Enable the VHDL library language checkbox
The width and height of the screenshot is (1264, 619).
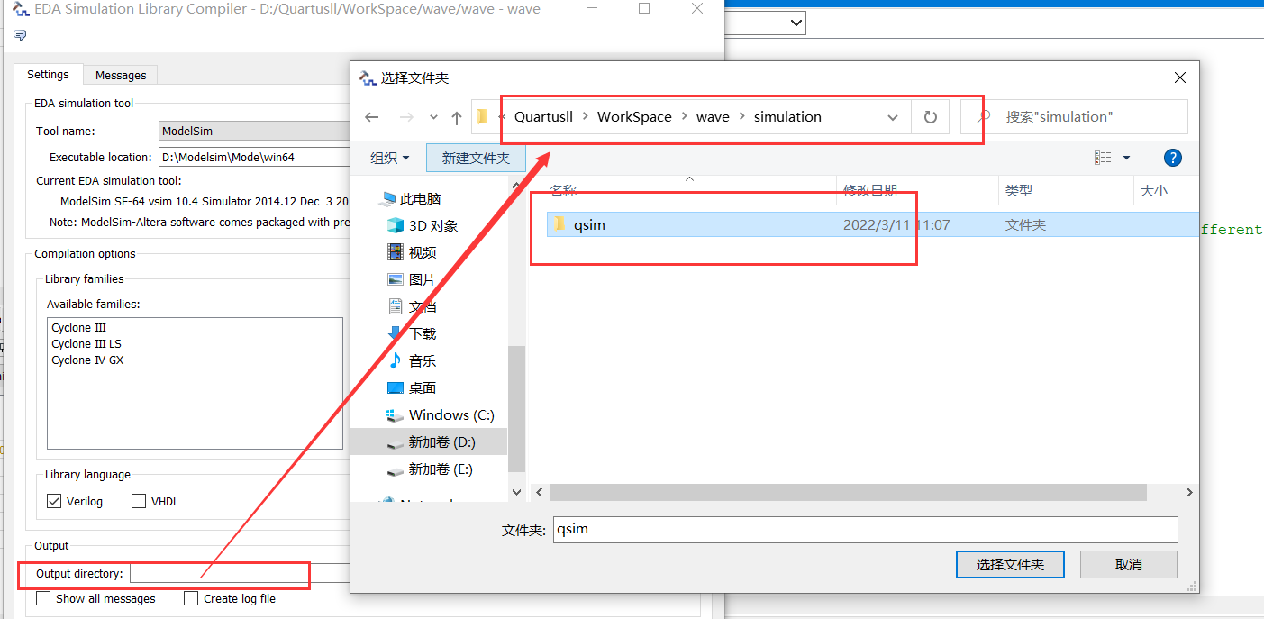[140, 501]
